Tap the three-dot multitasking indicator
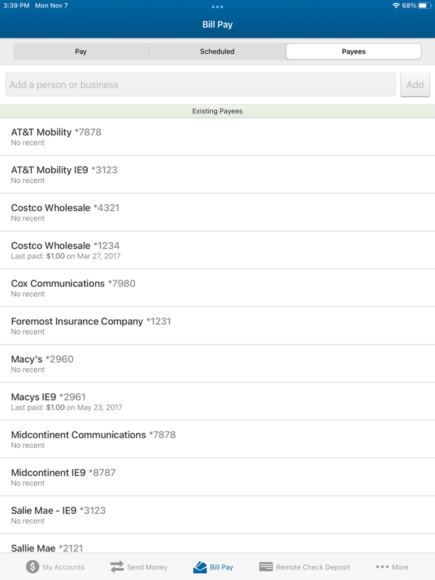This screenshot has height=580, width=435. coord(217,7)
